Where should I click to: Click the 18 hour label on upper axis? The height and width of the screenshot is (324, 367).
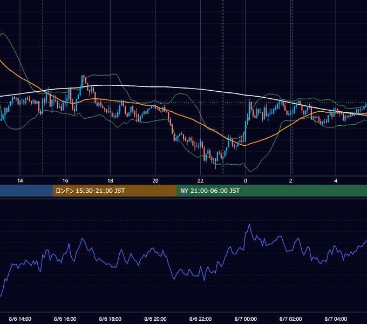click(x=110, y=181)
